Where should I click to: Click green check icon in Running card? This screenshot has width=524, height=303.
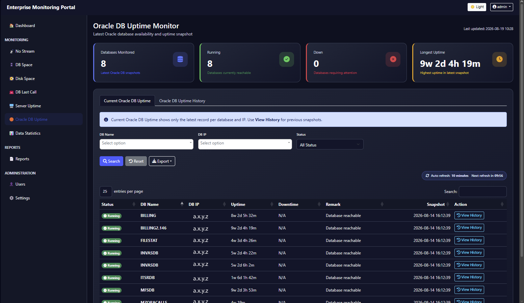[287, 59]
